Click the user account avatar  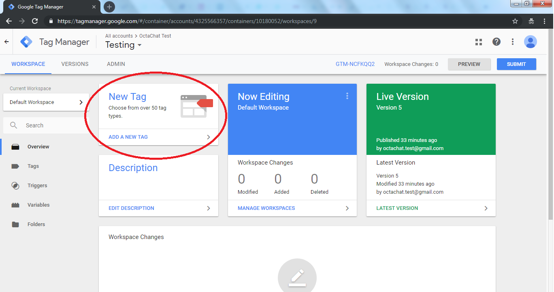pos(530,42)
